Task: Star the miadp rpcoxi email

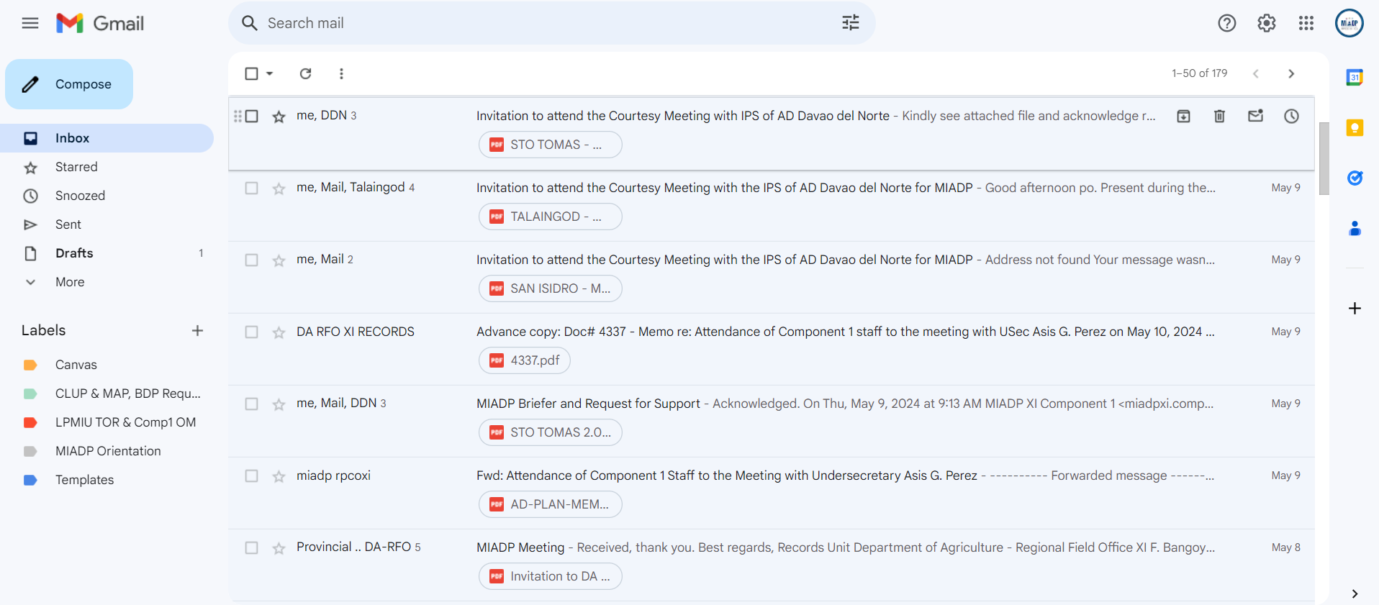Action: 279,476
